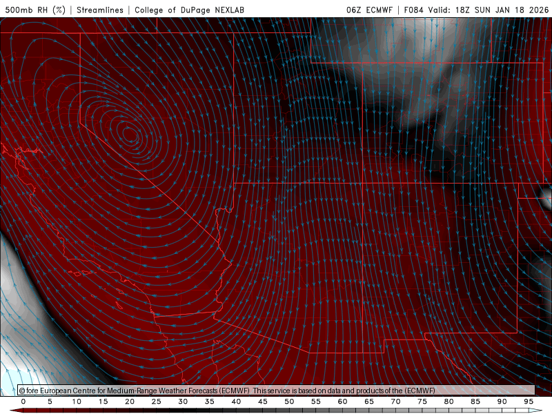The height and width of the screenshot is (414, 552).
Task: Click the "35" color scale label
Action: pyautogui.click(x=210, y=402)
